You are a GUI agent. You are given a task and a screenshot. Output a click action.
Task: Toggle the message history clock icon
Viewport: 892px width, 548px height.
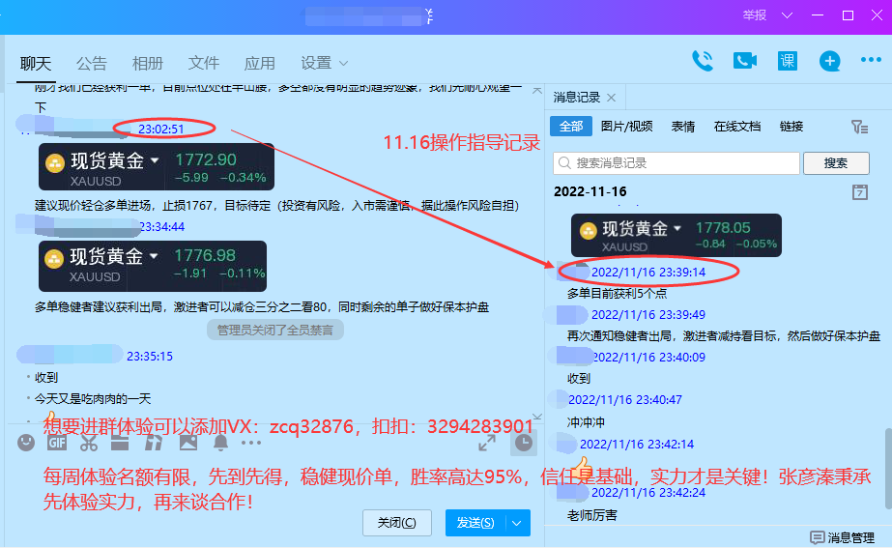(523, 443)
